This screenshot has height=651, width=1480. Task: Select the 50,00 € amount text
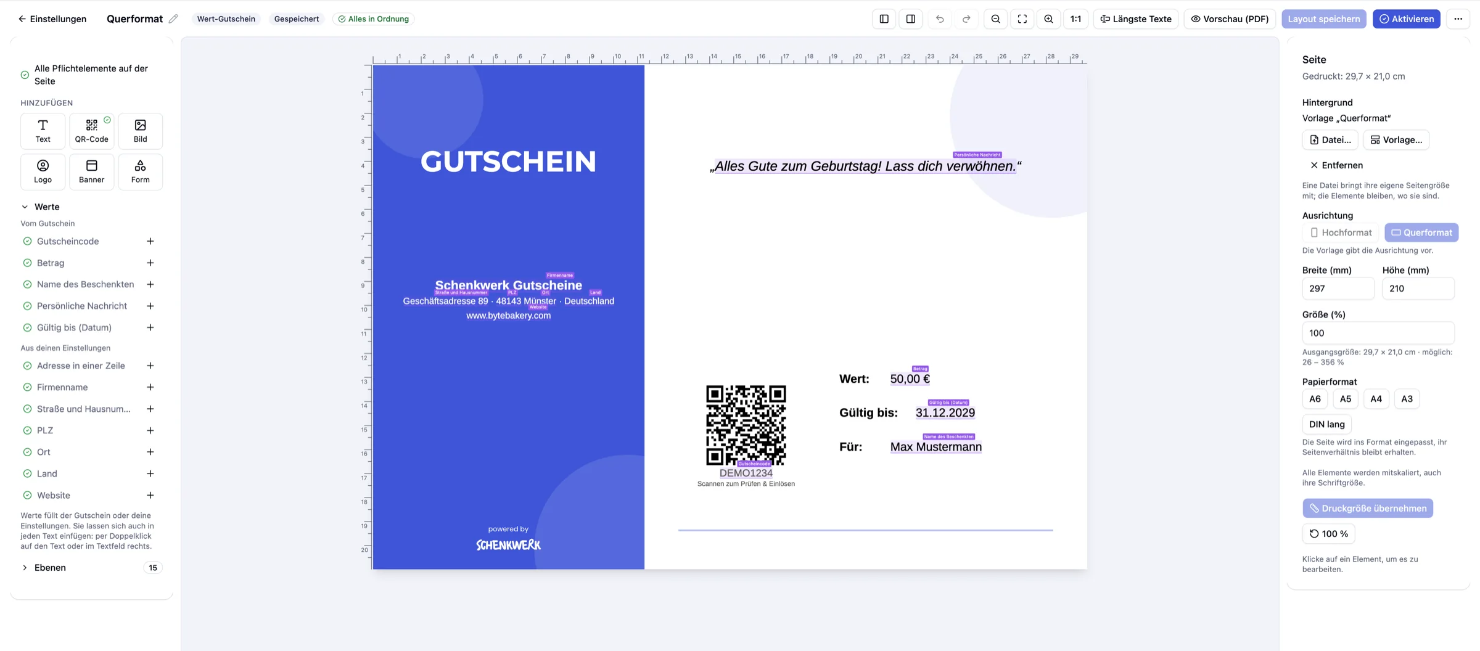(x=910, y=379)
